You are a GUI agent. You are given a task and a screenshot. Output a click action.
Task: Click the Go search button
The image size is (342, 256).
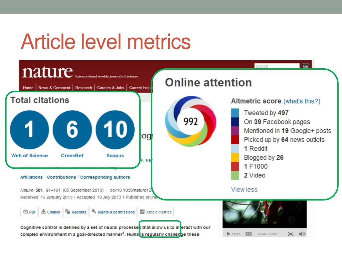pos(305,66)
